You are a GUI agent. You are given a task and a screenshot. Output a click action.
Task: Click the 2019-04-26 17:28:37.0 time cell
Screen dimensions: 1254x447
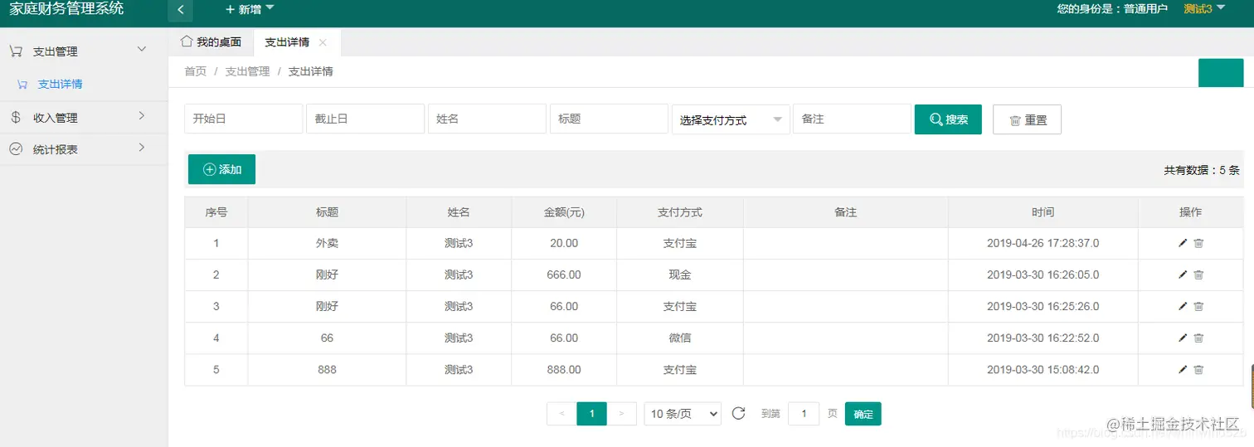1043,243
